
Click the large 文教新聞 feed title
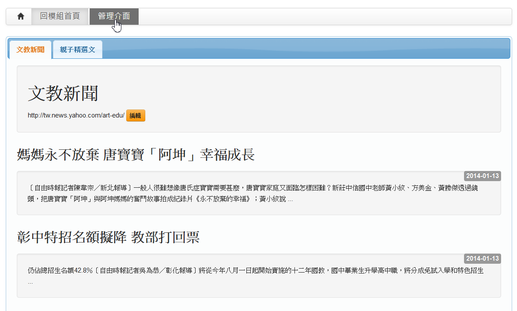tap(63, 94)
